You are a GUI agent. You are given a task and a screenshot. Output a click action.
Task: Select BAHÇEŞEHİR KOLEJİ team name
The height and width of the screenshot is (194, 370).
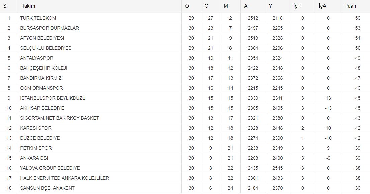point(43,68)
